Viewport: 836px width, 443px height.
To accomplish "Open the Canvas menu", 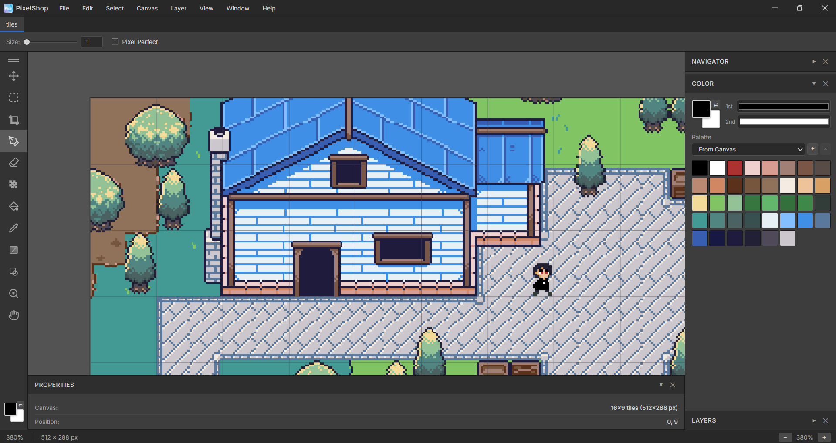I will tap(147, 8).
